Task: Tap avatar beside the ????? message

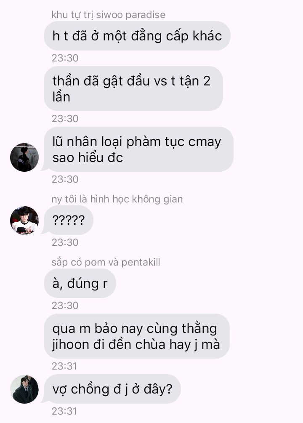Action: coord(24,221)
